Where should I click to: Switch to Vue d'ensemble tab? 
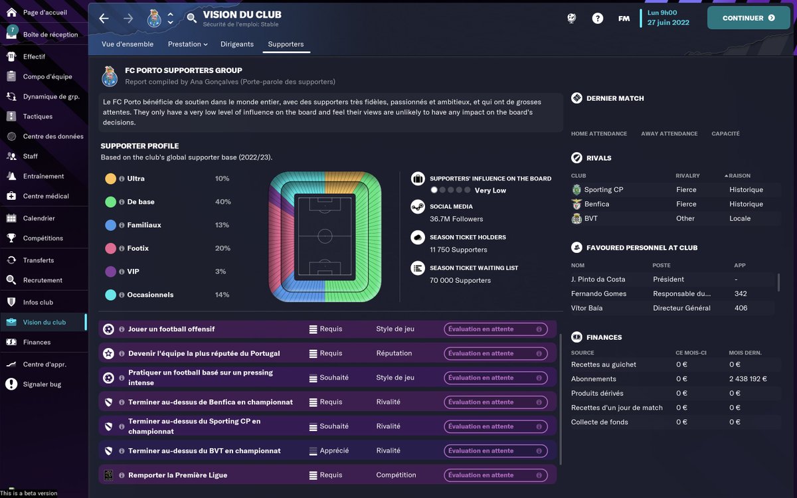coord(128,44)
